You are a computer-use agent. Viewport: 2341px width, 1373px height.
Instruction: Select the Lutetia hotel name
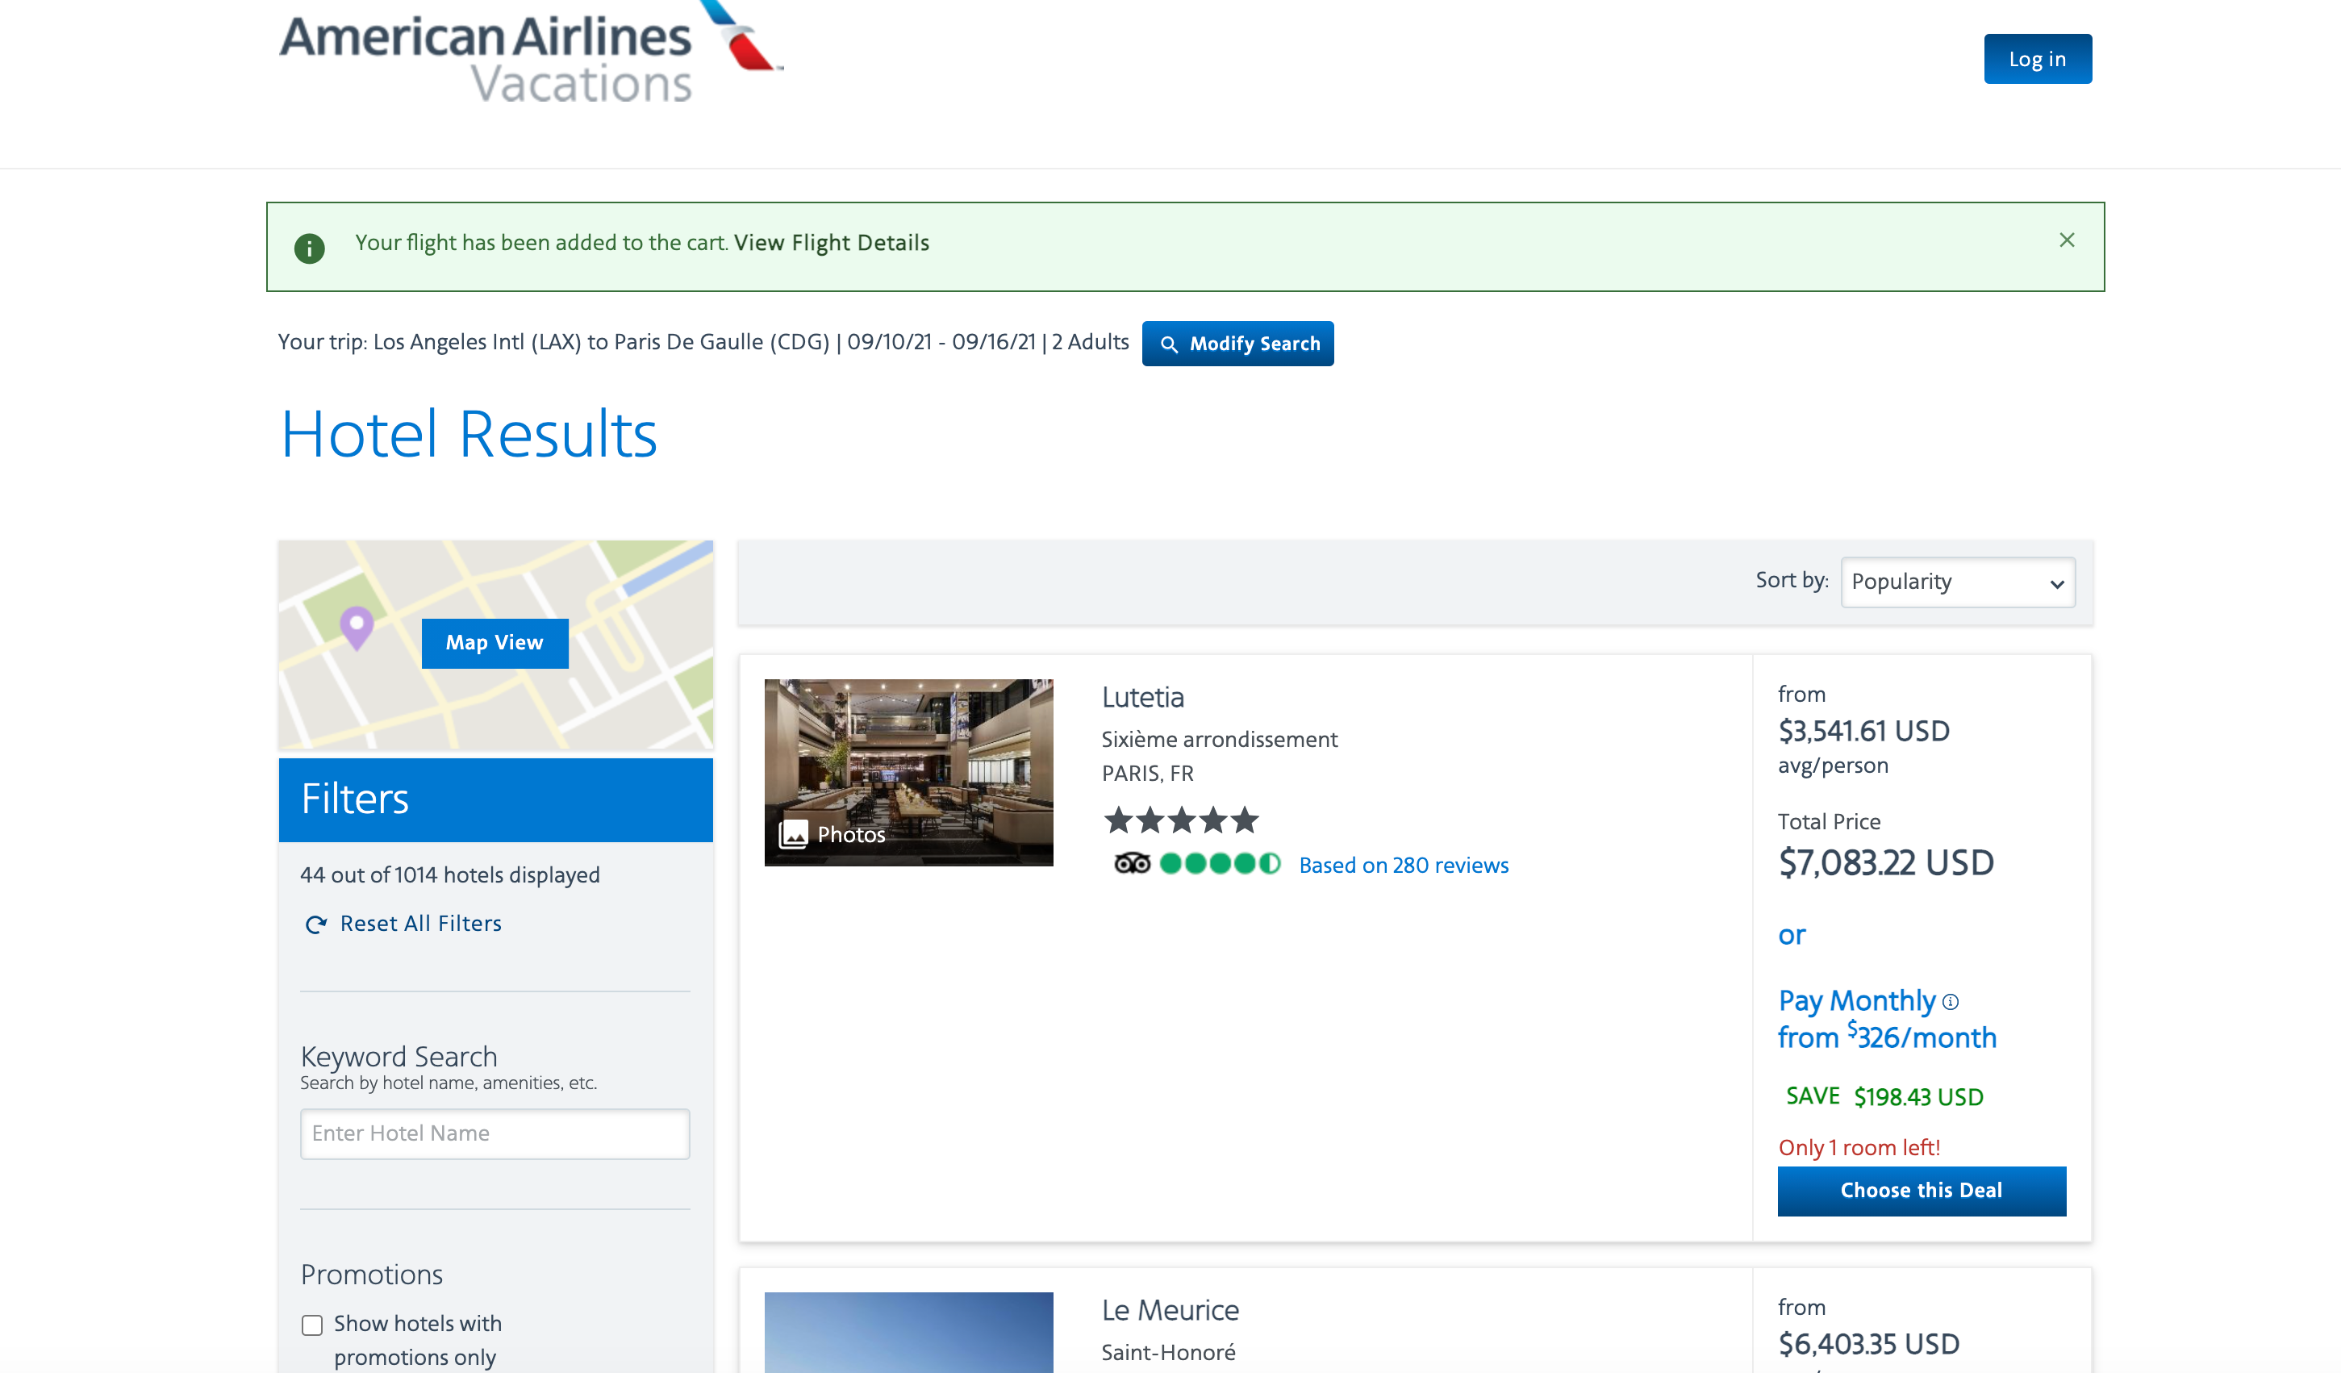coord(1141,698)
